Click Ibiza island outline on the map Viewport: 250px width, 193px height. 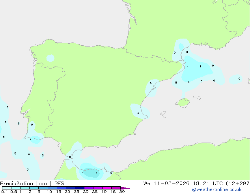click(x=163, y=113)
